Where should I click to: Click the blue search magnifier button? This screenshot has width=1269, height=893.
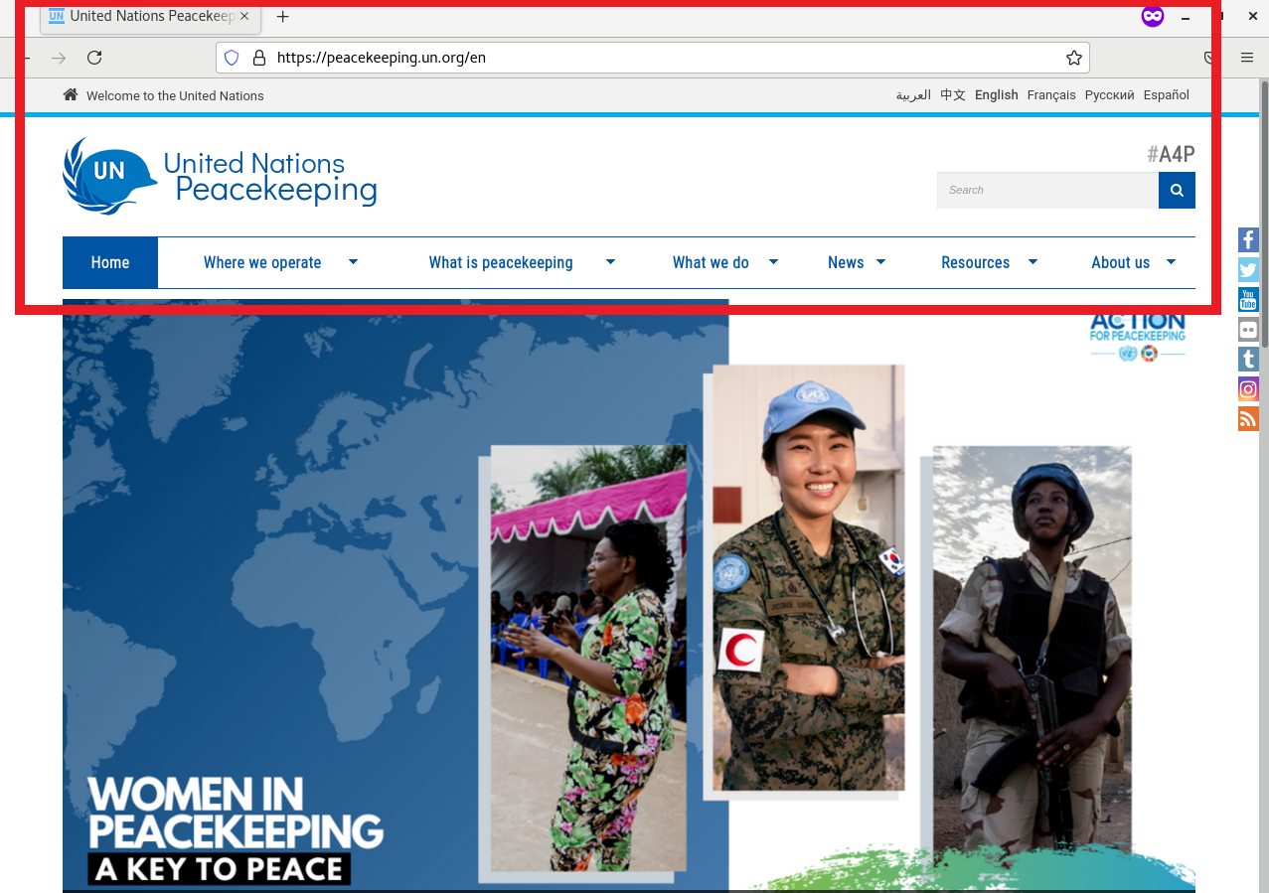[1177, 190]
